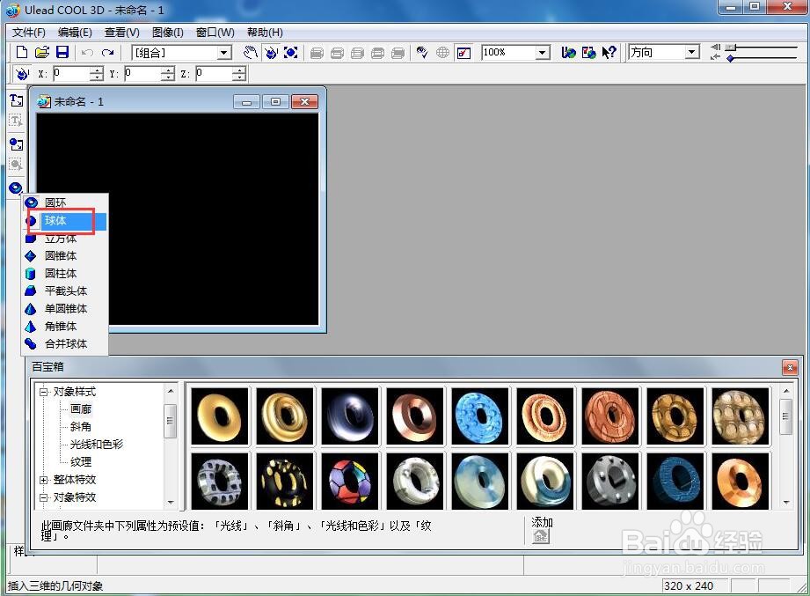
Task: Open the 100% zoom dropdown
Action: tap(542, 52)
